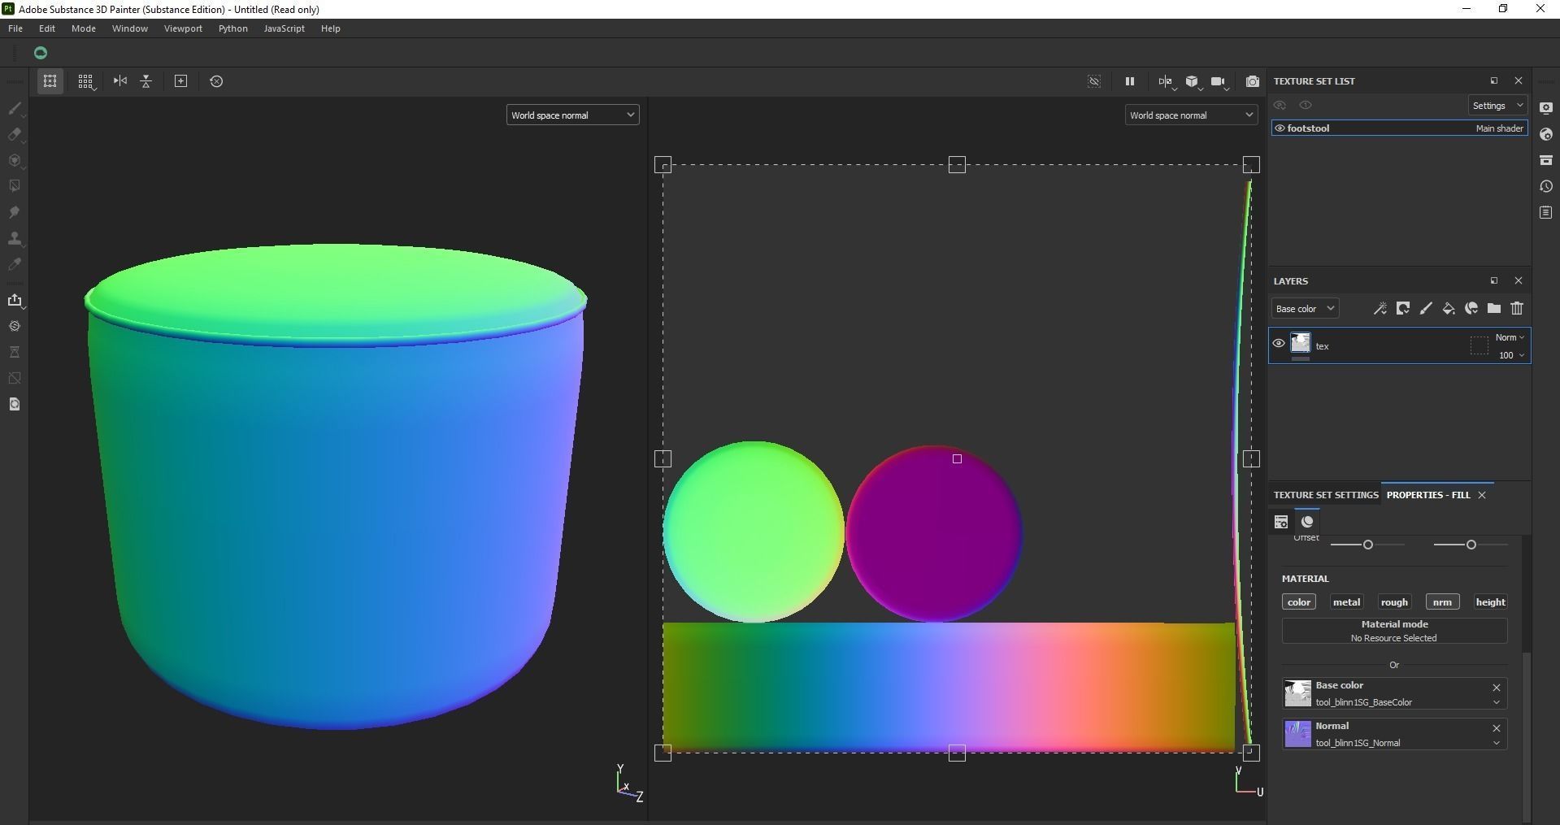Open the grid layout options icon
Viewport: 1560px width, 825px height.
[x=85, y=81]
